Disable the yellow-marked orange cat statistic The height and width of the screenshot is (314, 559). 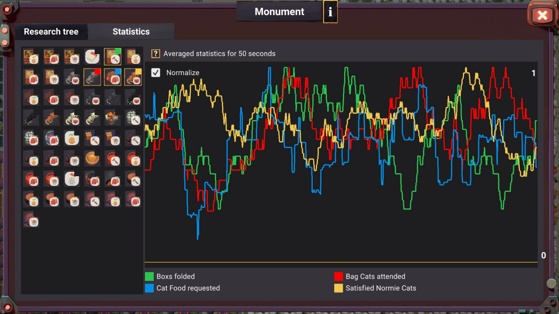(133, 77)
